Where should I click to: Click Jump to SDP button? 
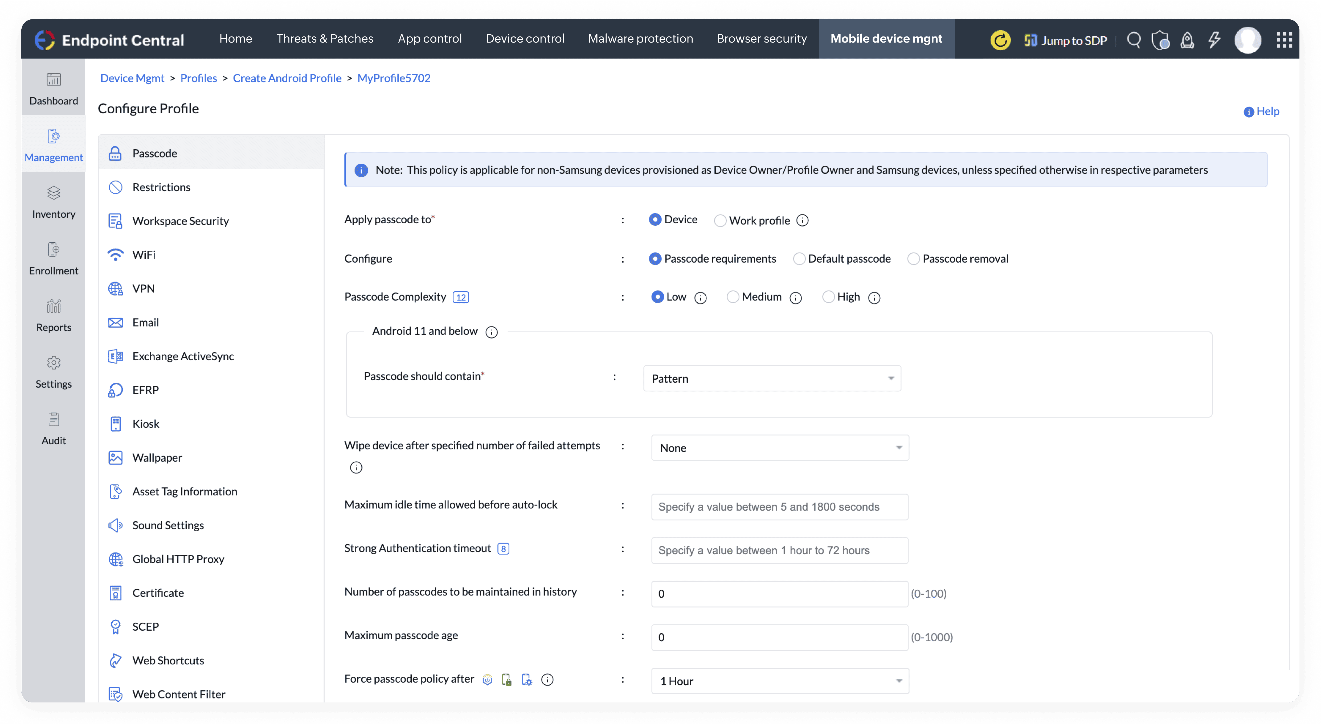click(1066, 40)
